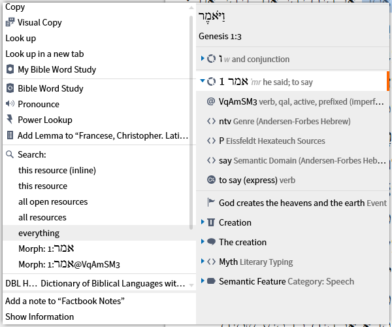Image resolution: width=392 pixels, height=327 pixels.
Task: Click the angle-bracket icon beside say Semantic Domain
Action: (211, 160)
